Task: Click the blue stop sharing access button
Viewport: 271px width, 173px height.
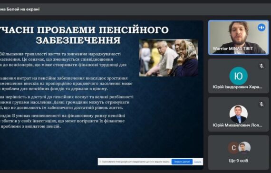Action: (182, 162)
